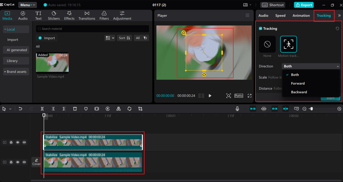Click the Import button with plus icon

47,38
